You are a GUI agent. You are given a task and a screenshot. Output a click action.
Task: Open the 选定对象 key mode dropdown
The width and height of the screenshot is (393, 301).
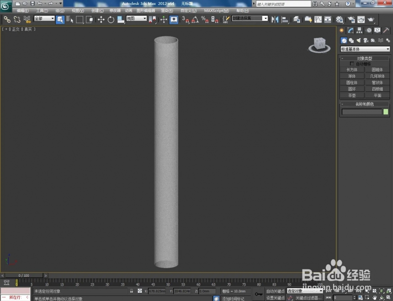pos(304,291)
